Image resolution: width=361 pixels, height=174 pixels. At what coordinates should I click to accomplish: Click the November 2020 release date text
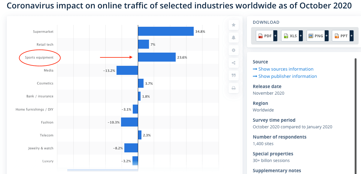[268, 93]
